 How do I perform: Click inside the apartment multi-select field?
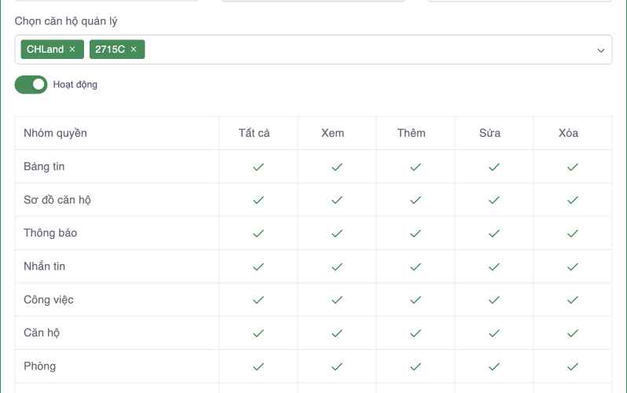[x=354, y=50]
